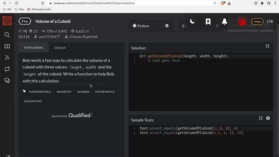Screen dimensions: 279x157
Task: Click the browser bookmark page icon
Action: coord(43,3)
